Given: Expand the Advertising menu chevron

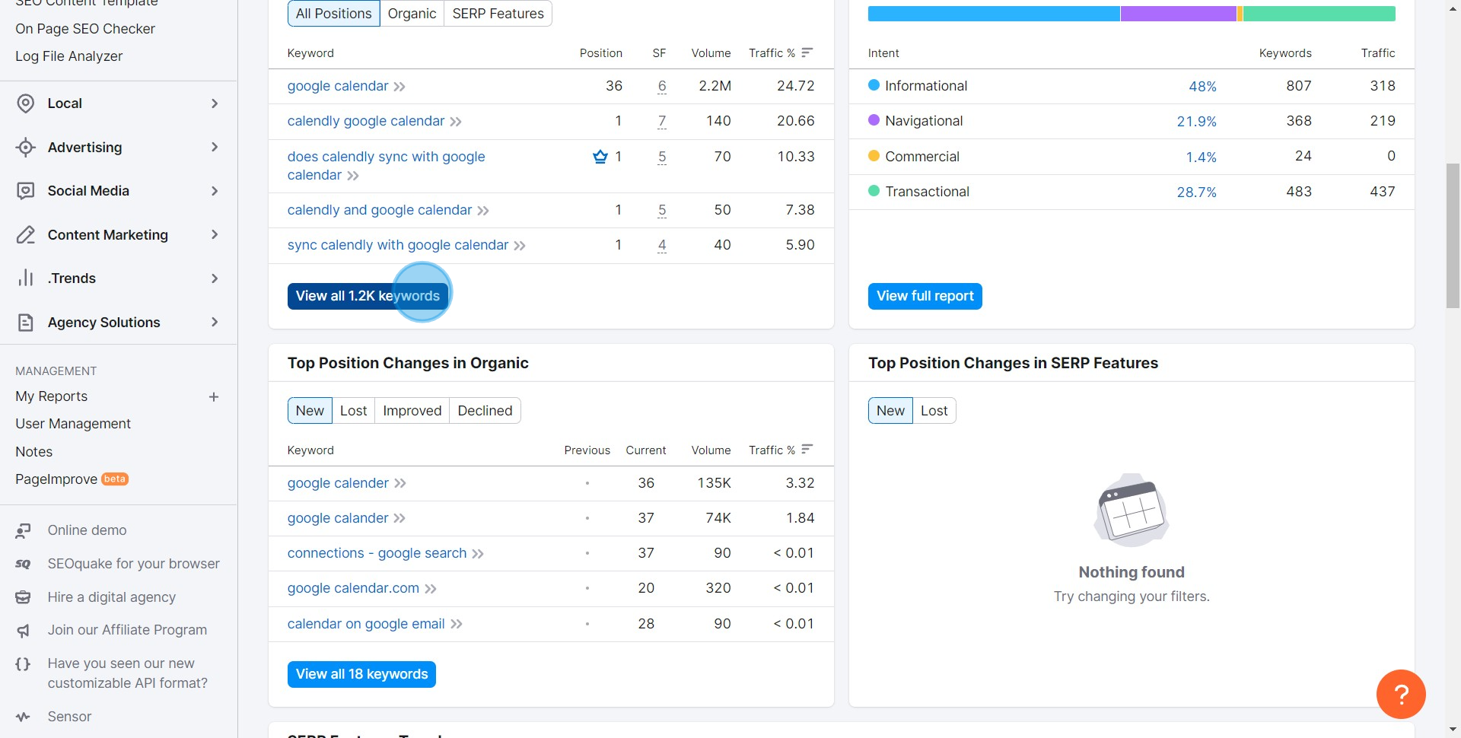Looking at the screenshot, I should pyautogui.click(x=215, y=147).
